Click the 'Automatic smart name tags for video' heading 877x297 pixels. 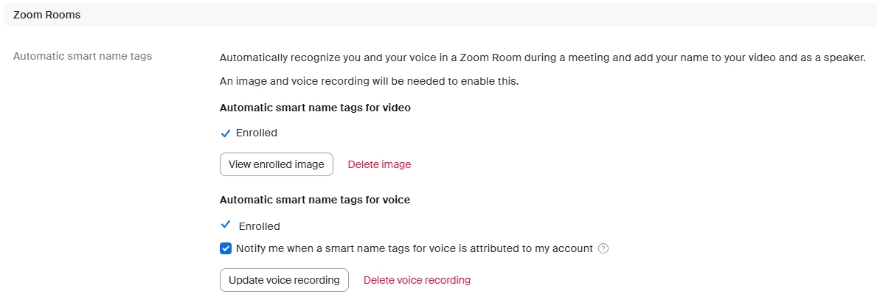(x=315, y=108)
